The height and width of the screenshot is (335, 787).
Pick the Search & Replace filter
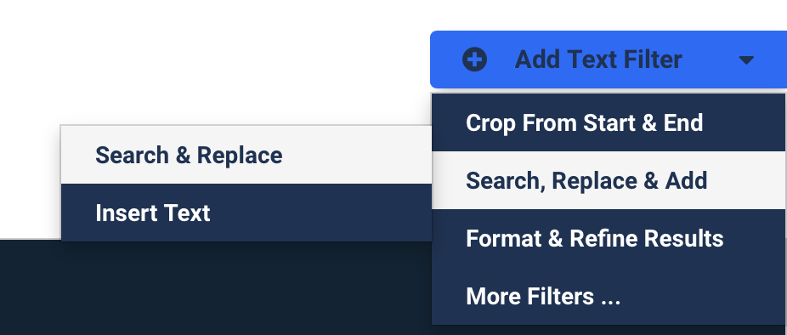(246, 156)
